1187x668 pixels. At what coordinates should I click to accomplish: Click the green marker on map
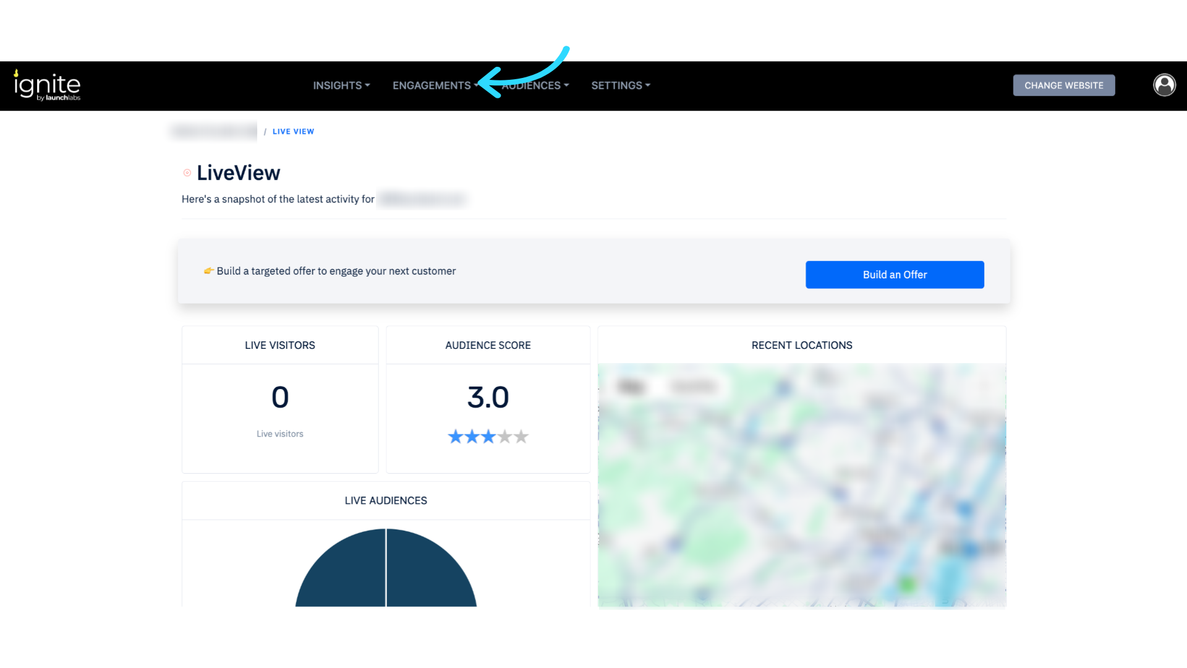click(907, 583)
